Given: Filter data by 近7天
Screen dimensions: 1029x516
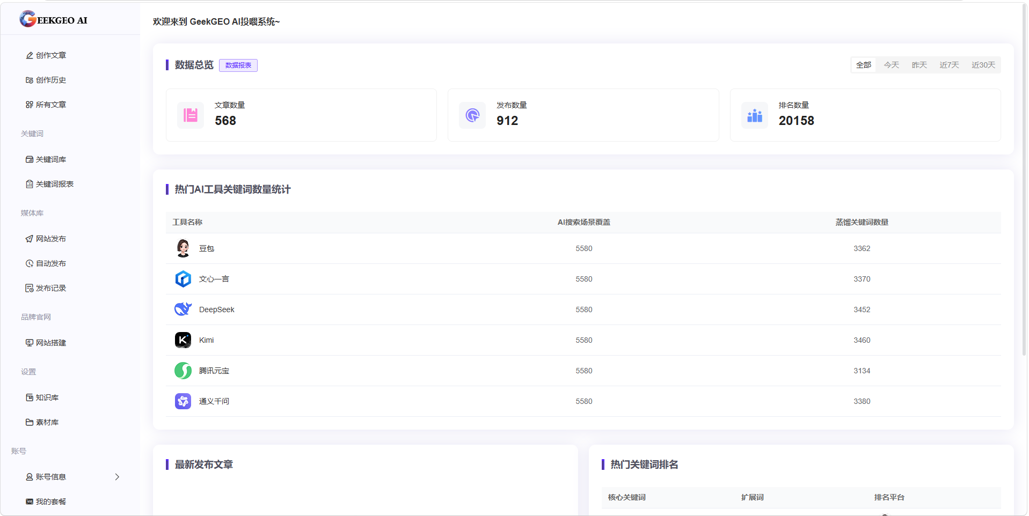Looking at the screenshot, I should tap(949, 65).
